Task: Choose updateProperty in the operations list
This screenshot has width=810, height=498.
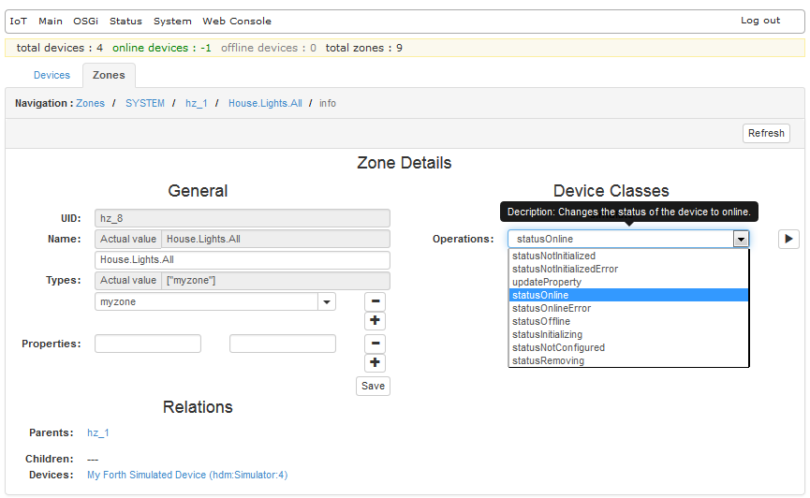Action: coord(547,282)
